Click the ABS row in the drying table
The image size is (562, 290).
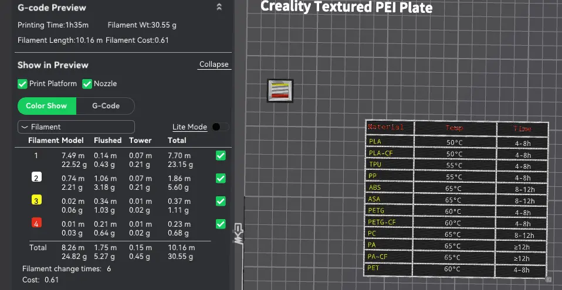(456, 188)
